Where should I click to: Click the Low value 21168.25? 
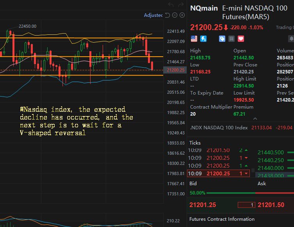(x=200, y=72)
